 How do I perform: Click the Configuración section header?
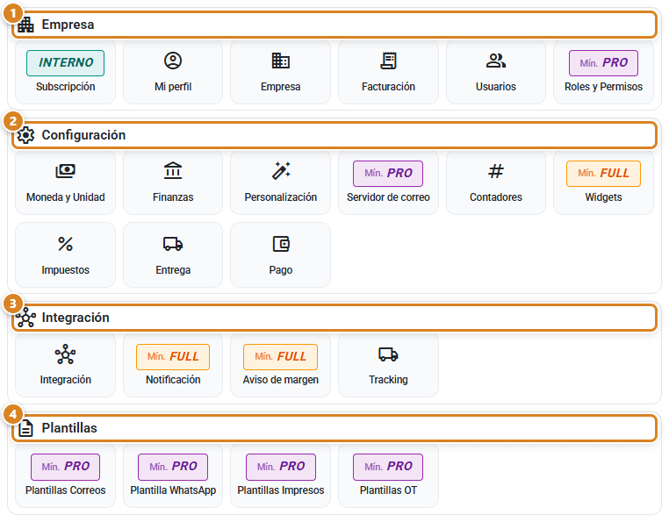(x=334, y=135)
